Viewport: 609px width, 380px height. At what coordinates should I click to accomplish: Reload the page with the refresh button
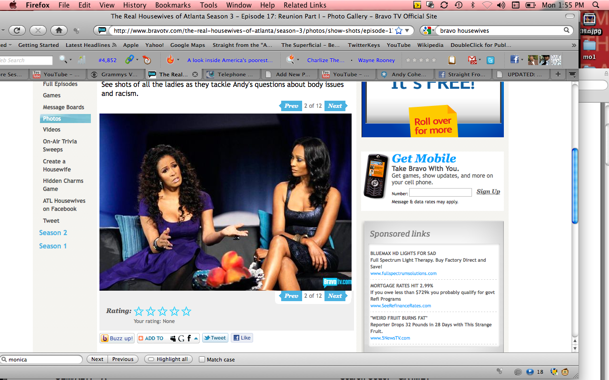(x=17, y=30)
